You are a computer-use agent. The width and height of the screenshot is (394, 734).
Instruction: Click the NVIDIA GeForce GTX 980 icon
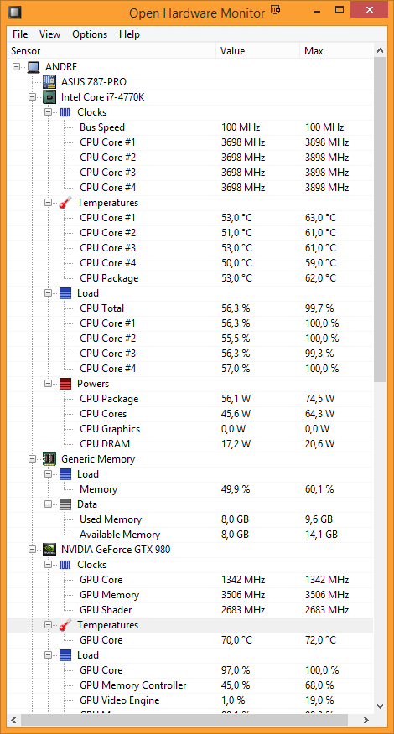[x=49, y=550]
